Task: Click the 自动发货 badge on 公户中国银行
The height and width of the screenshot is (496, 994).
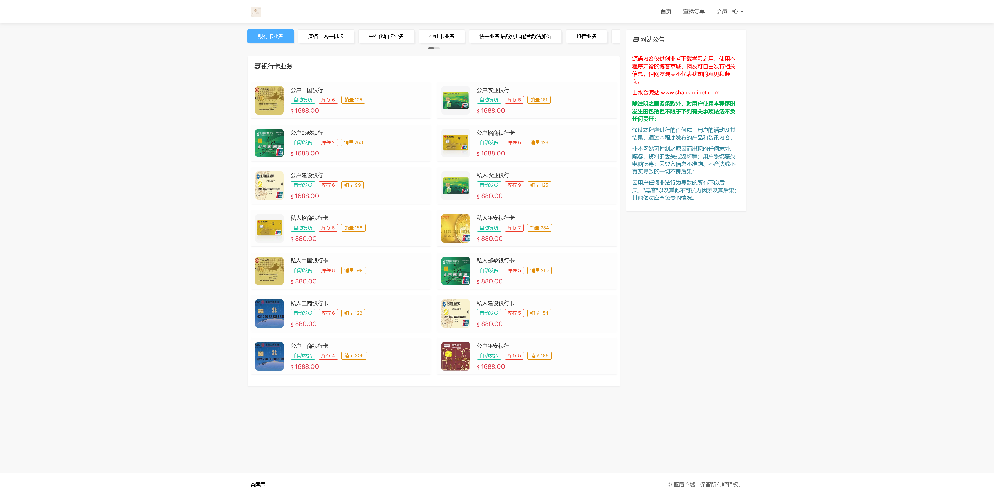Action: 303,99
